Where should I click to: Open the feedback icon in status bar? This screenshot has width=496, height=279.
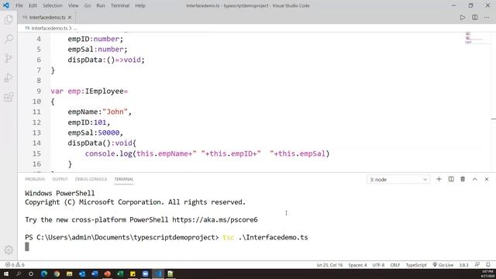click(477, 264)
